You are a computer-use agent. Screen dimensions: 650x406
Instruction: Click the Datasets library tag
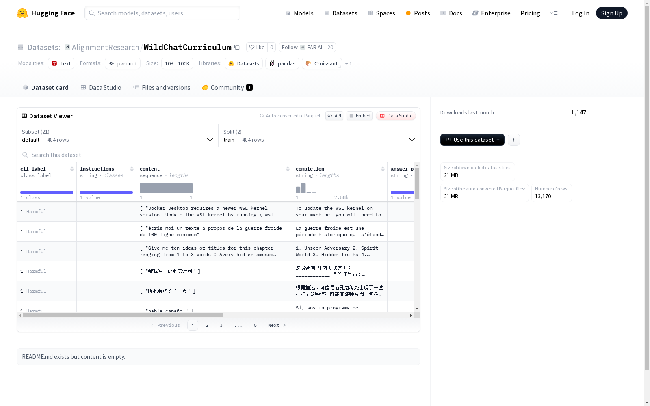[x=244, y=63]
